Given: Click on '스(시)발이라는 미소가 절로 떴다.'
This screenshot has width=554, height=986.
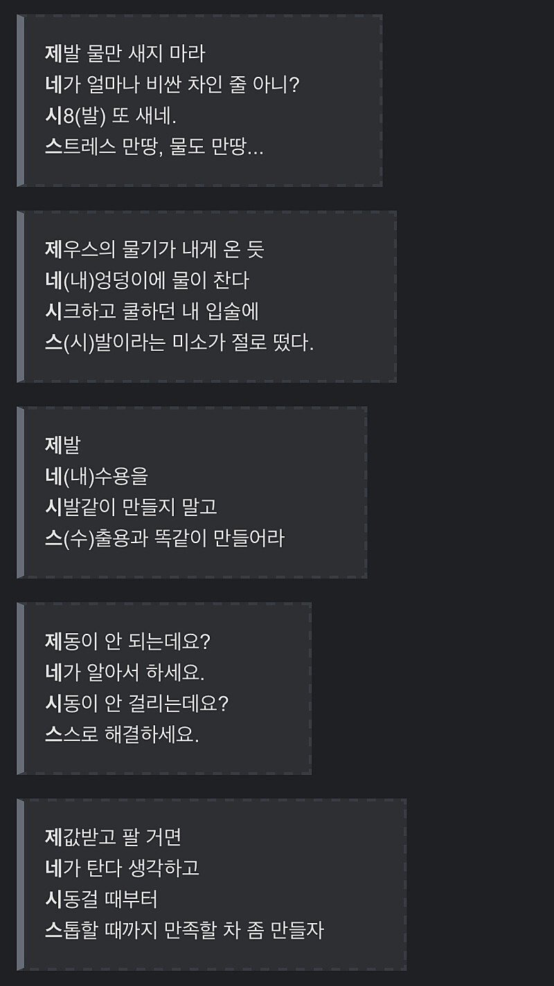Looking at the screenshot, I should click(179, 343).
